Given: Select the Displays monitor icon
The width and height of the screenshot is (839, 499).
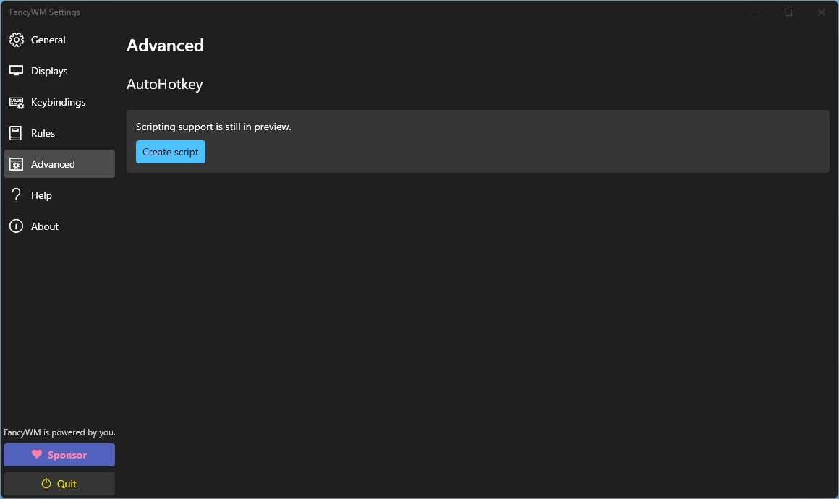Looking at the screenshot, I should point(16,70).
